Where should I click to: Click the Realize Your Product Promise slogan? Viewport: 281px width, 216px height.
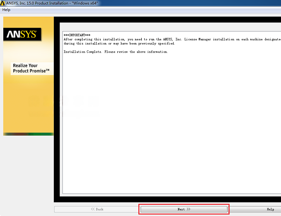[31, 68]
